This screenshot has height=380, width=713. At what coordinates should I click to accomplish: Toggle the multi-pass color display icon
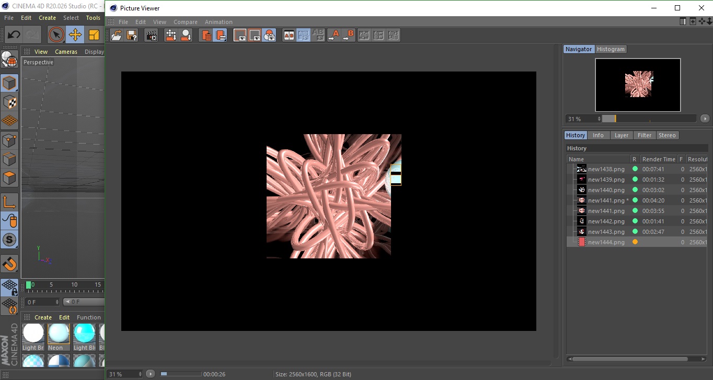[269, 35]
